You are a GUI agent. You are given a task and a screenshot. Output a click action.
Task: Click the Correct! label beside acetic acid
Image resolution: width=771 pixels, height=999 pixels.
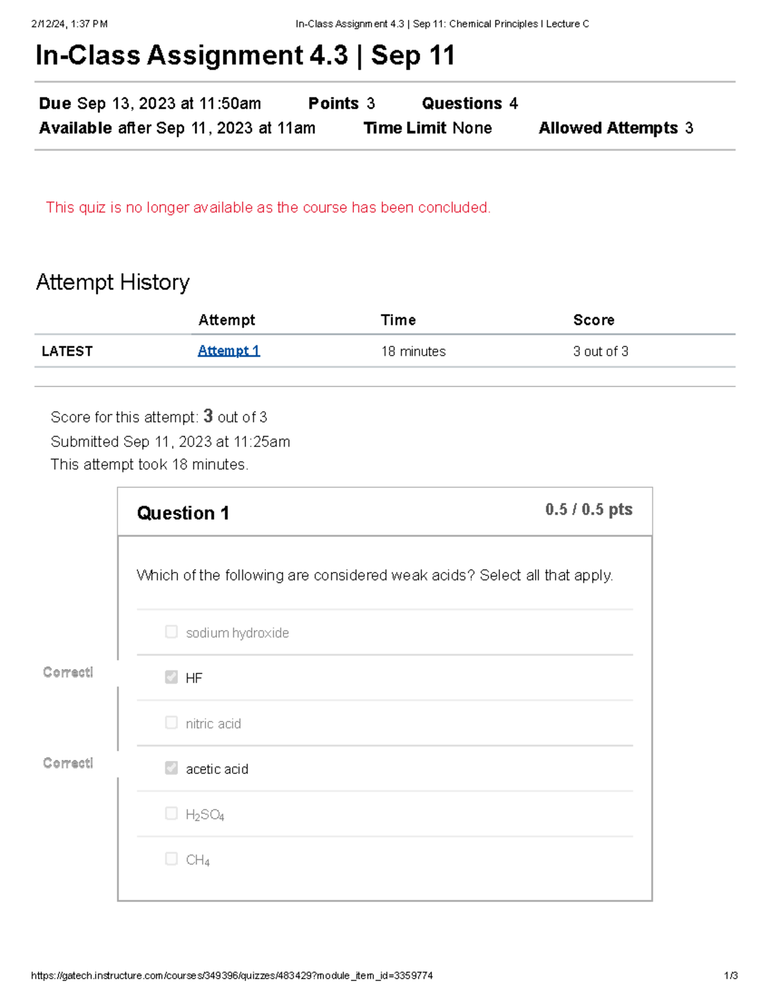[68, 763]
